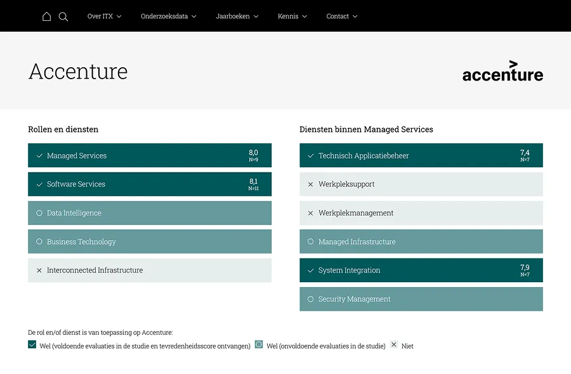Open the Kennis menu item

[x=292, y=16]
